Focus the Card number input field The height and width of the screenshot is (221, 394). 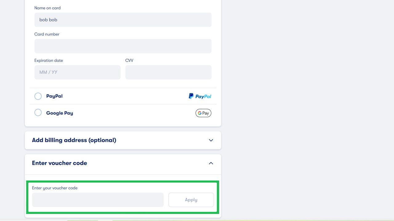123,46
